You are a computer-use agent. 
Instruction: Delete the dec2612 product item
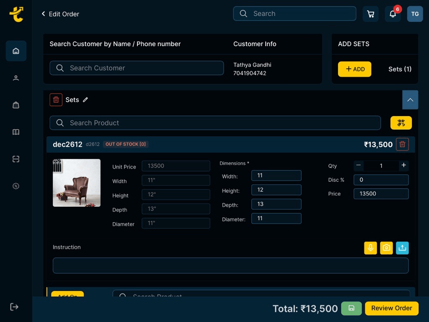(x=402, y=144)
